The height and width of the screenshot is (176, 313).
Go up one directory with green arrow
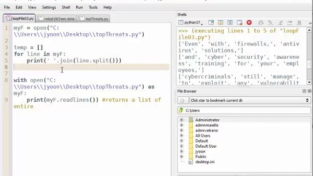tap(181, 110)
